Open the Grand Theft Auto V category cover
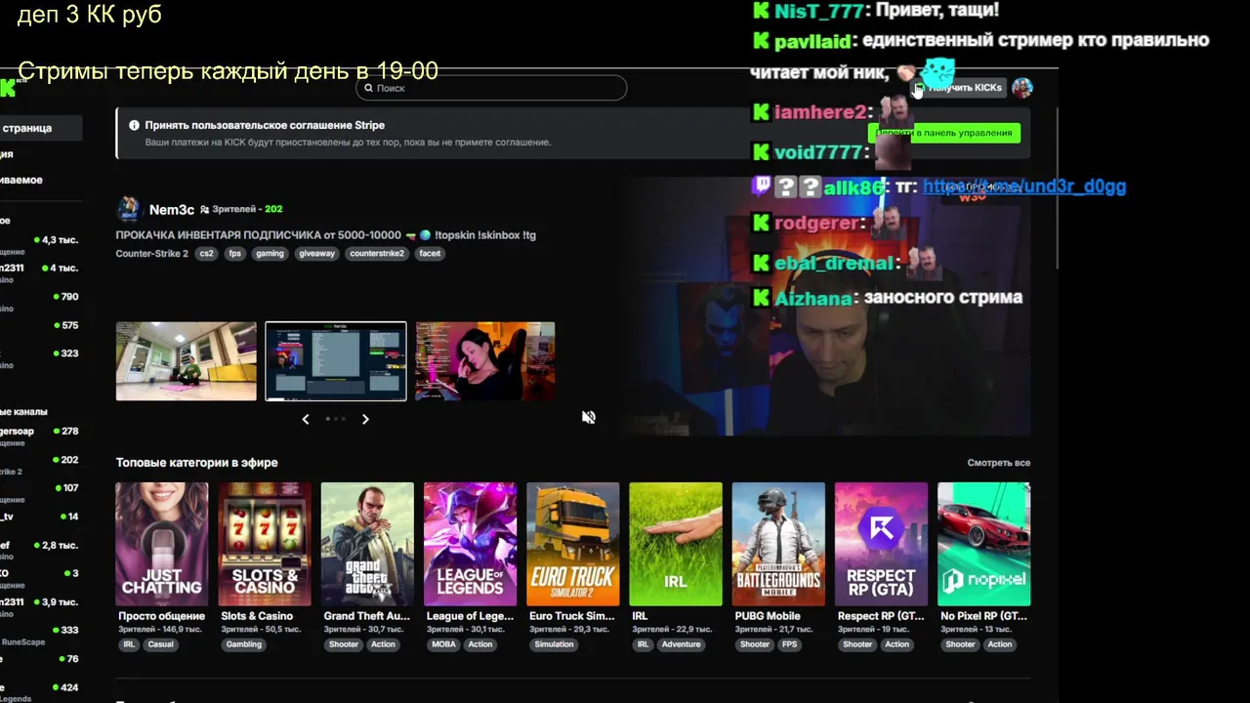1250x703 pixels. pos(367,544)
